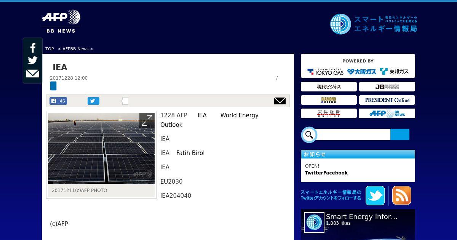This screenshot has width=457, height=240.
Task: Open the Osaka Gas sponsor logo
Action: (362, 72)
